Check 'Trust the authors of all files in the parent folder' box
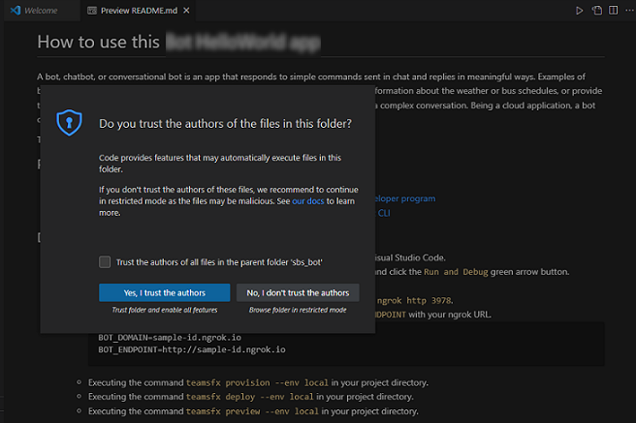636x423 pixels. 105,262
